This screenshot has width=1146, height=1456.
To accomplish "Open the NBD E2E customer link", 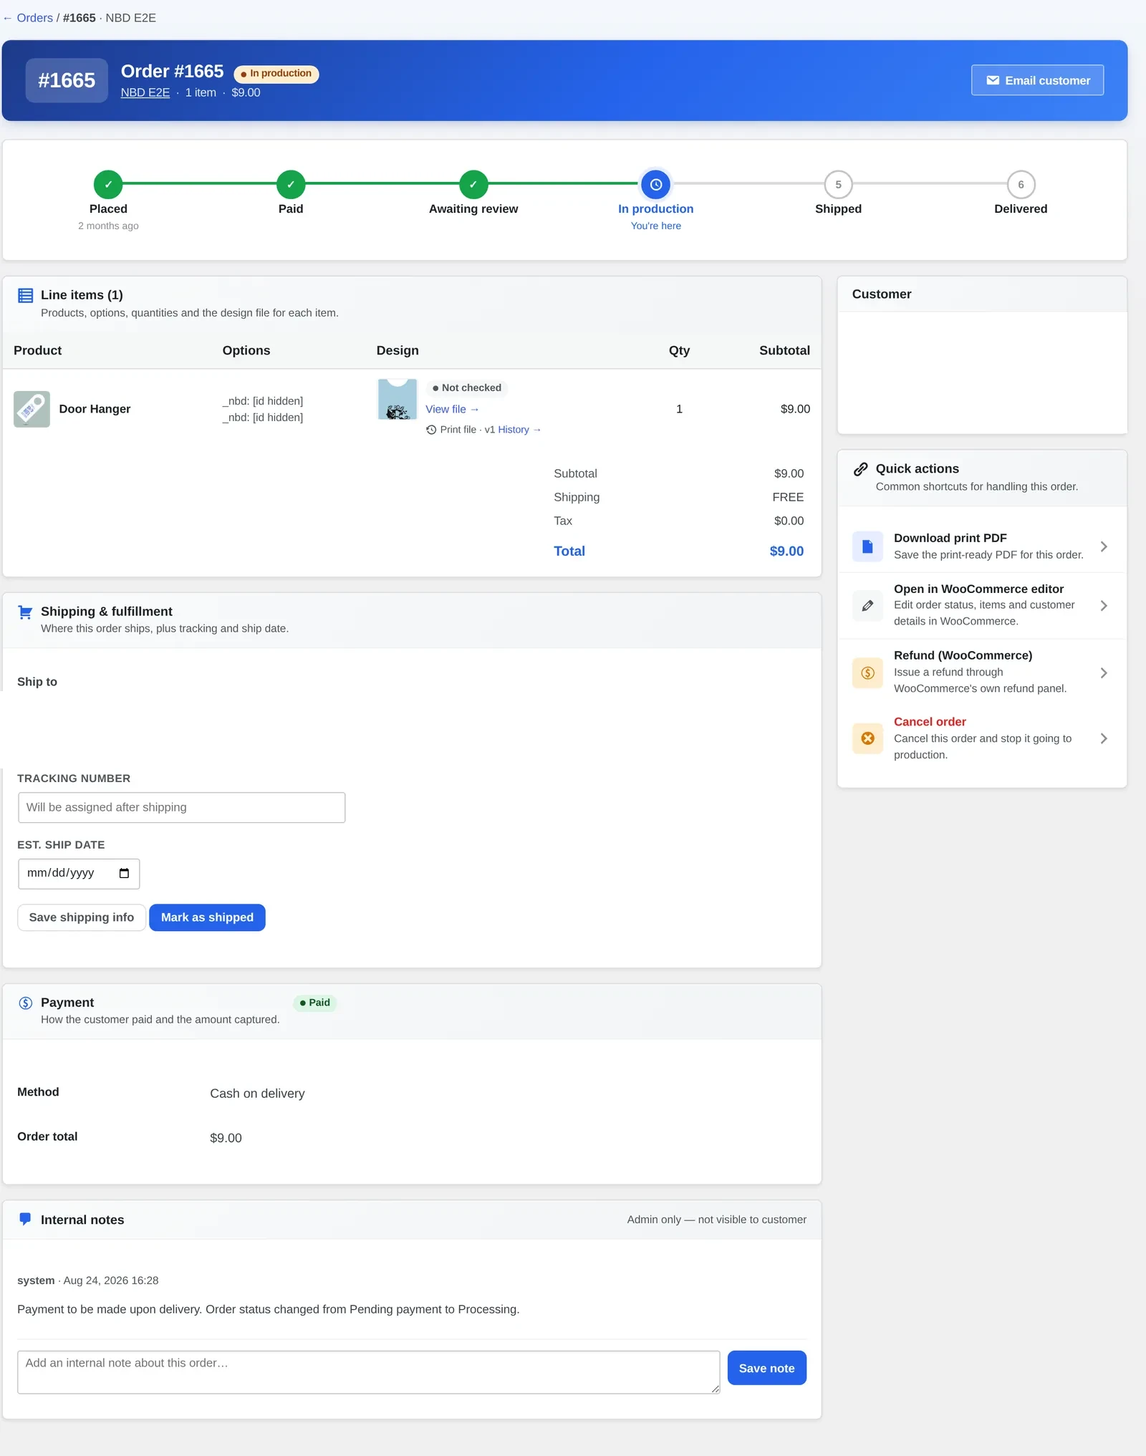I will coord(145,92).
